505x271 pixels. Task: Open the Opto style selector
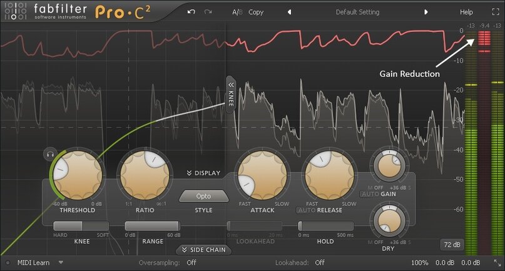pos(203,197)
